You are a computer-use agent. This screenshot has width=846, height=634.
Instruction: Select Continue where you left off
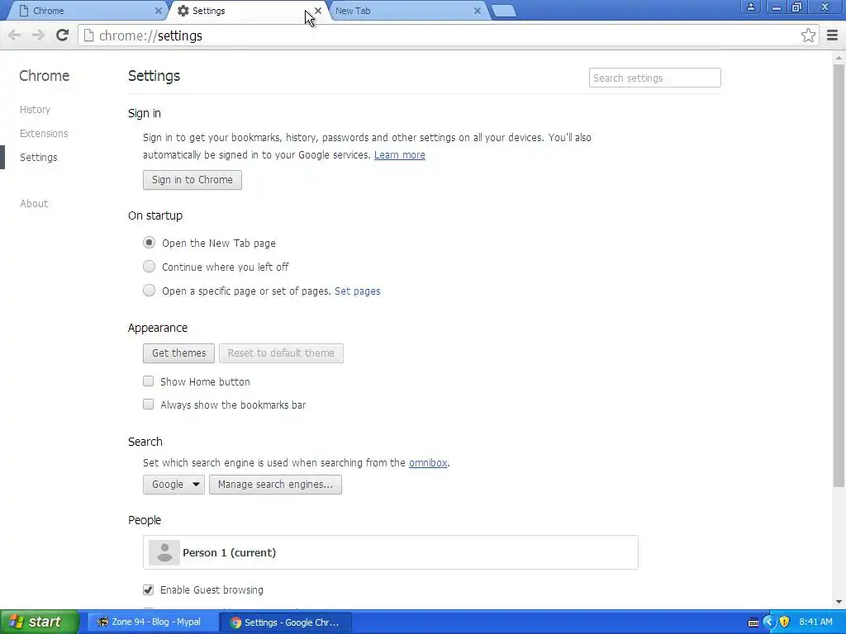[149, 267]
